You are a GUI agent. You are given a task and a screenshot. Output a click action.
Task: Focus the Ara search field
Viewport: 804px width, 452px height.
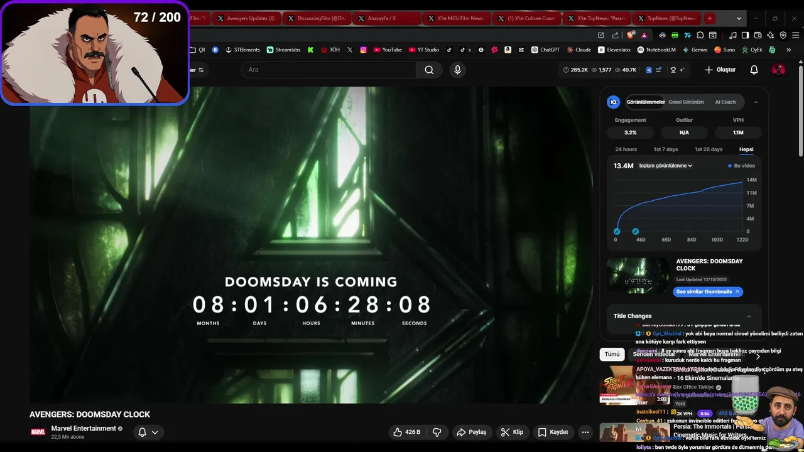click(x=329, y=70)
